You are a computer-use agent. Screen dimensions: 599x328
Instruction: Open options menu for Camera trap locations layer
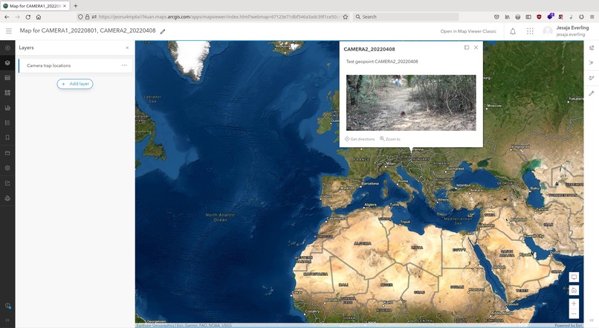click(124, 65)
